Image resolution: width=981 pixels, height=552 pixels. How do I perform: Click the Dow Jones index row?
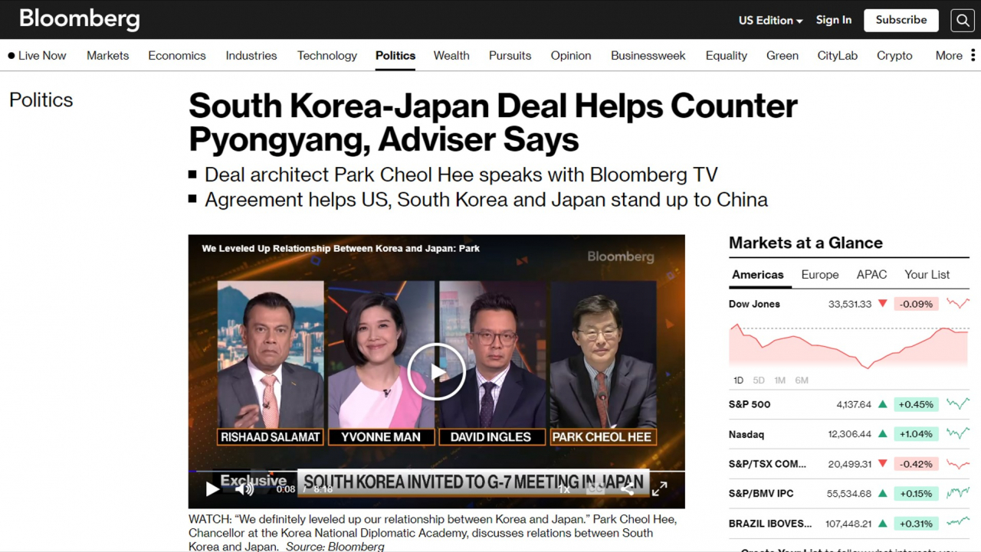[x=850, y=304]
